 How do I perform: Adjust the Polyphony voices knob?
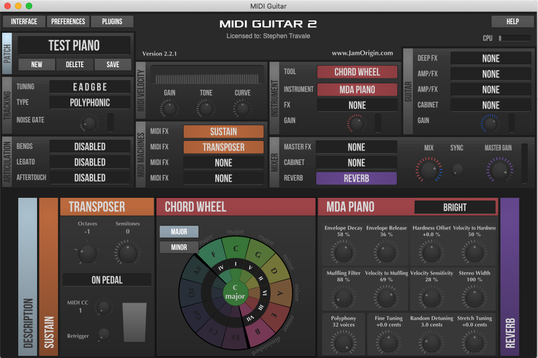pos(344,343)
